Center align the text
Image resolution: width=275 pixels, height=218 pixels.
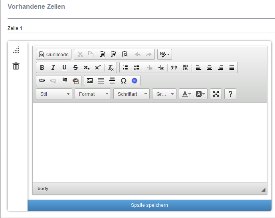click(x=210, y=67)
